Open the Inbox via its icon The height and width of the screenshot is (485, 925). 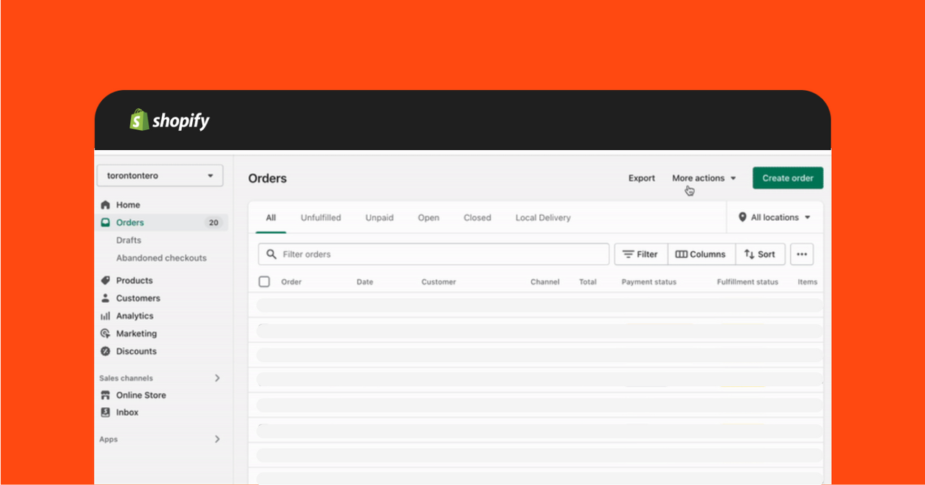(x=106, y=413)
